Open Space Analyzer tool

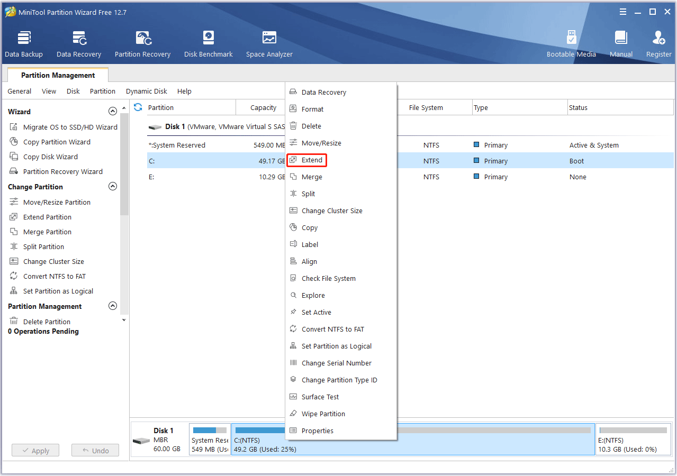[269, 44]
